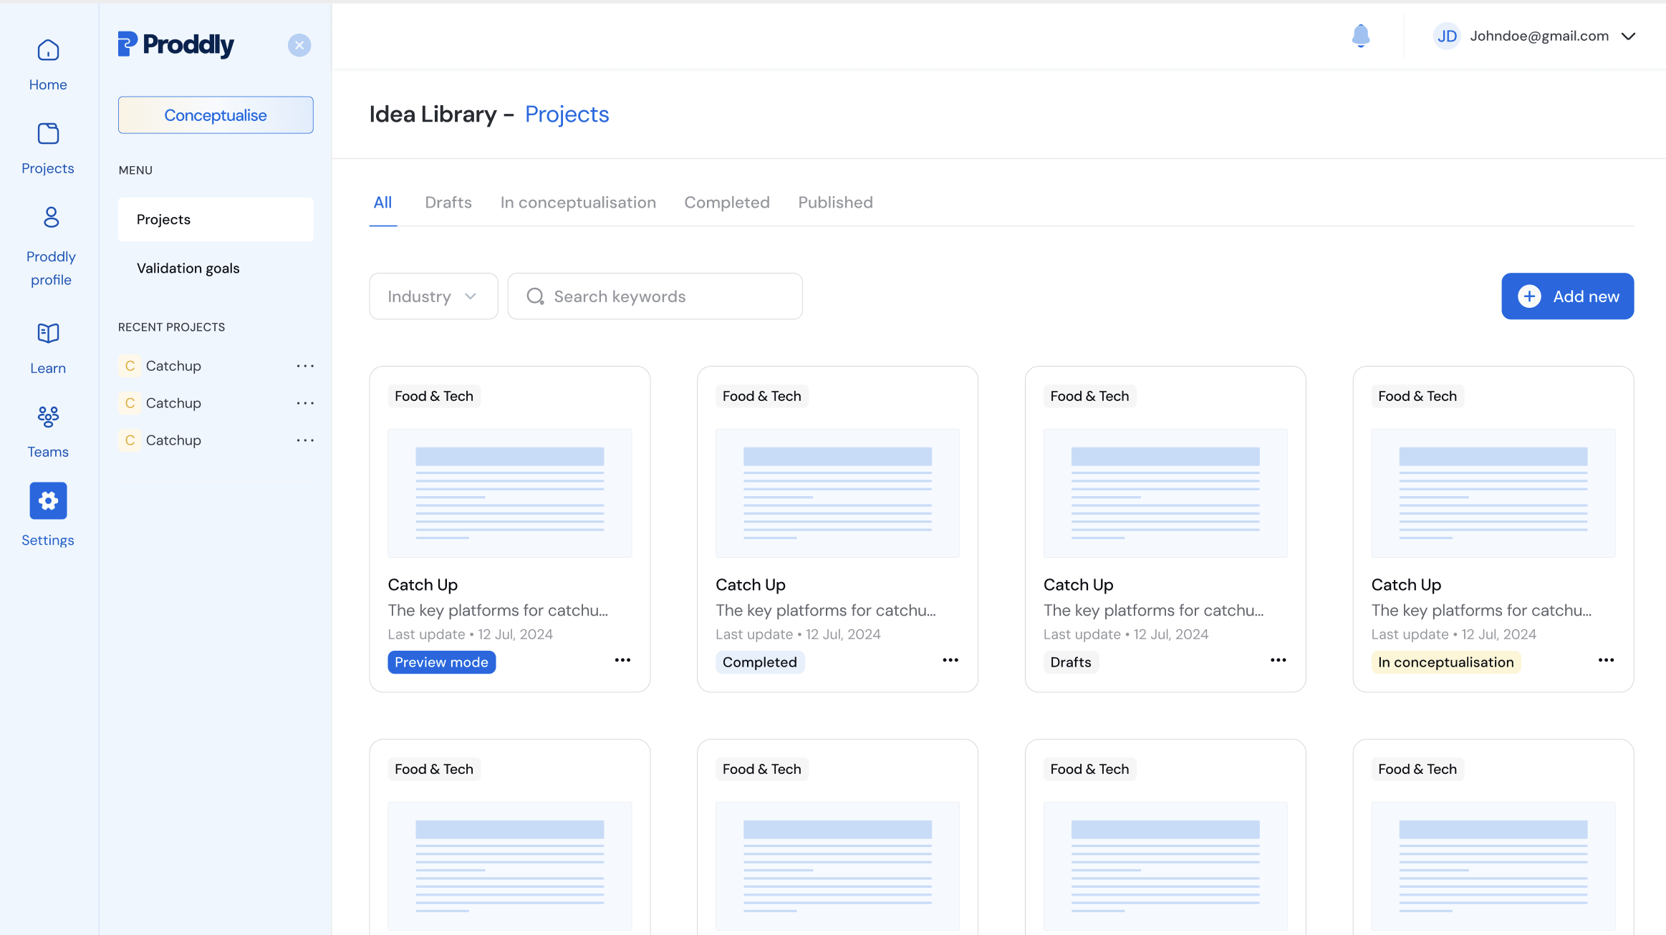Open the notification bell icon
Image resolution: width=1666 pixels, height=935 pixels.
click(1360, 36)
